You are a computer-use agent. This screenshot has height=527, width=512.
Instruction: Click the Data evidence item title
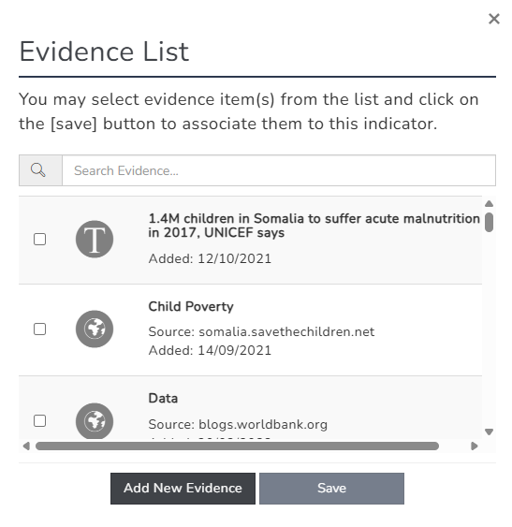click(163, 398)
